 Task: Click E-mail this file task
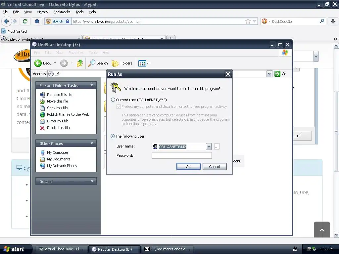(58, 121)
